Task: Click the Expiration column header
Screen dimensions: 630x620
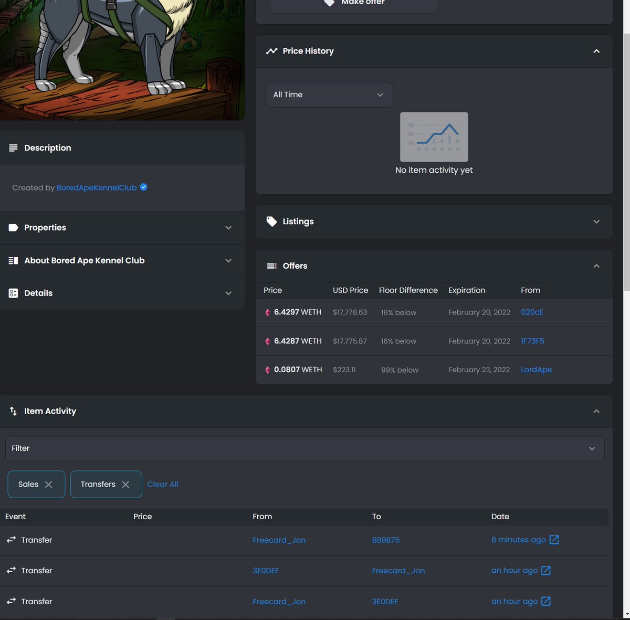Action: [x=467, y=290]
